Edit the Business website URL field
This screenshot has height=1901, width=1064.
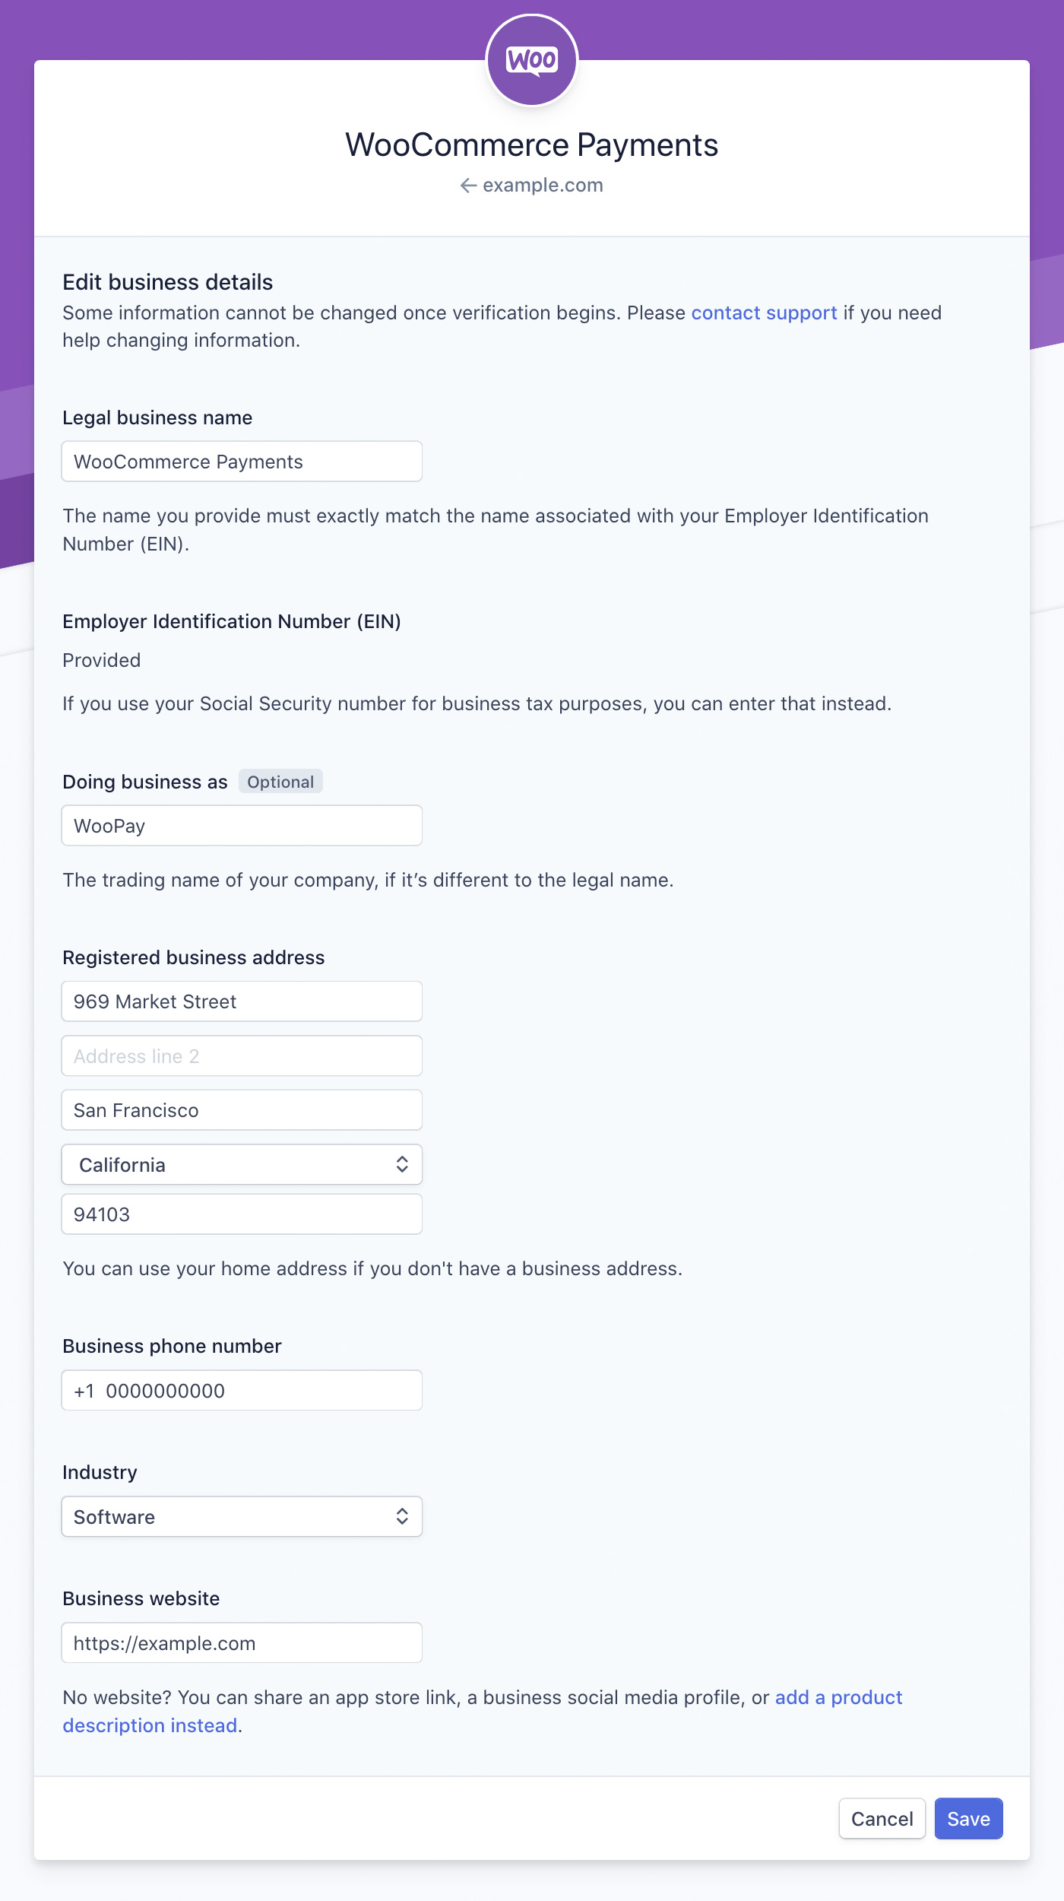(x=242, y=1643)
